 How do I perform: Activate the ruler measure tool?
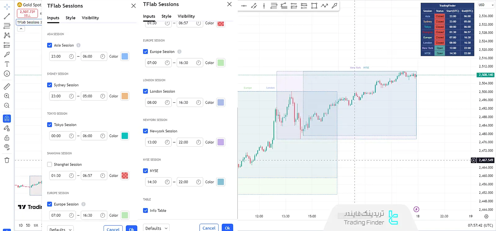(7, 87)
